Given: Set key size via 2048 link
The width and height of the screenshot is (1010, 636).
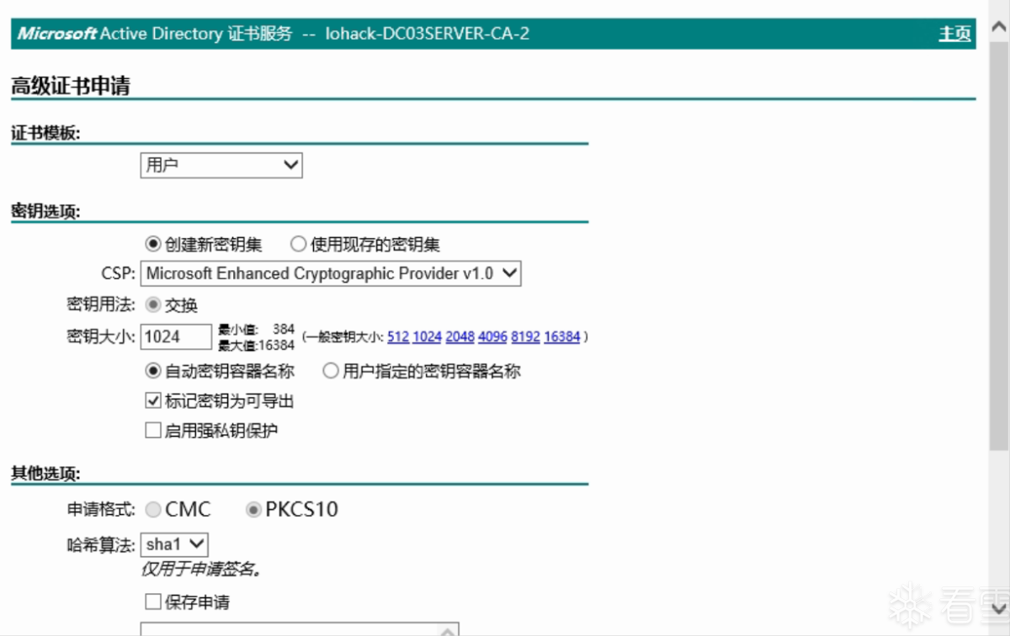Looking at the screenshot, I should (x=460, y=337).
